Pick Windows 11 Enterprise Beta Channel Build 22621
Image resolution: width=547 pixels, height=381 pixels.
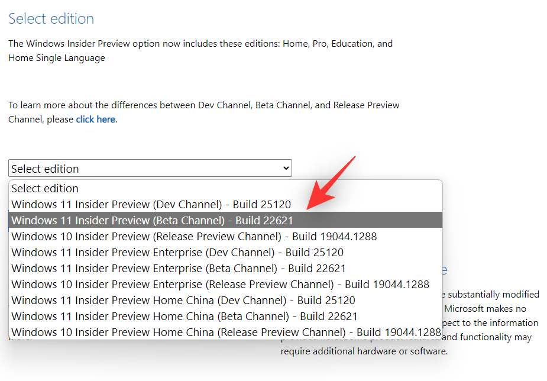click(179, 269)
